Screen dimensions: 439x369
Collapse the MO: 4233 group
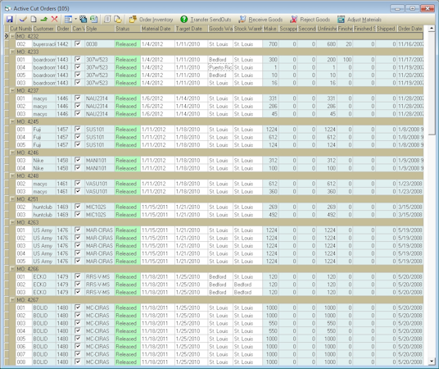[x=12, y=52]
